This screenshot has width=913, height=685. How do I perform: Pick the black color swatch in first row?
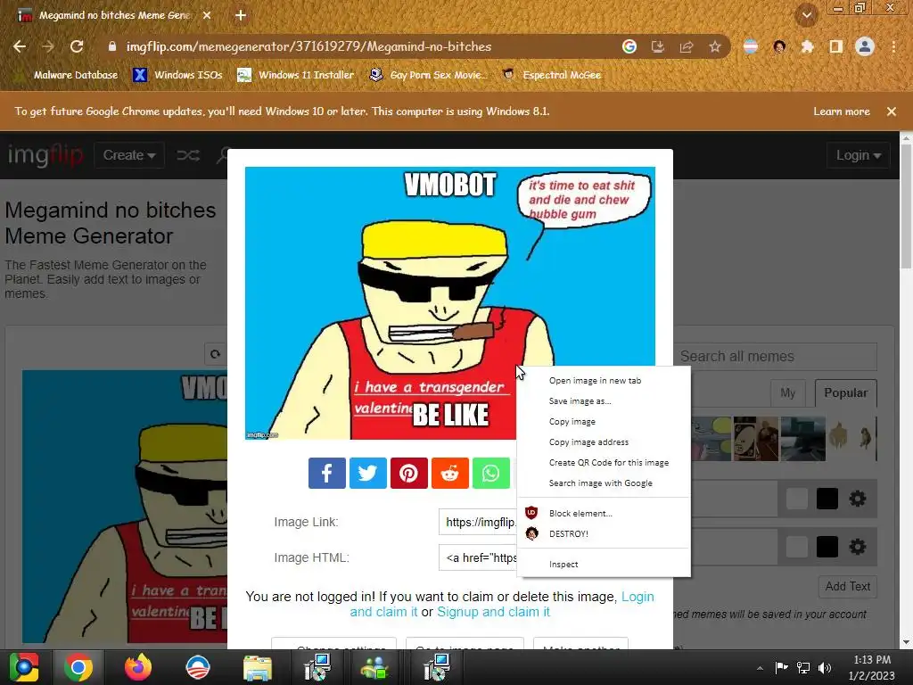click(827, 499)
